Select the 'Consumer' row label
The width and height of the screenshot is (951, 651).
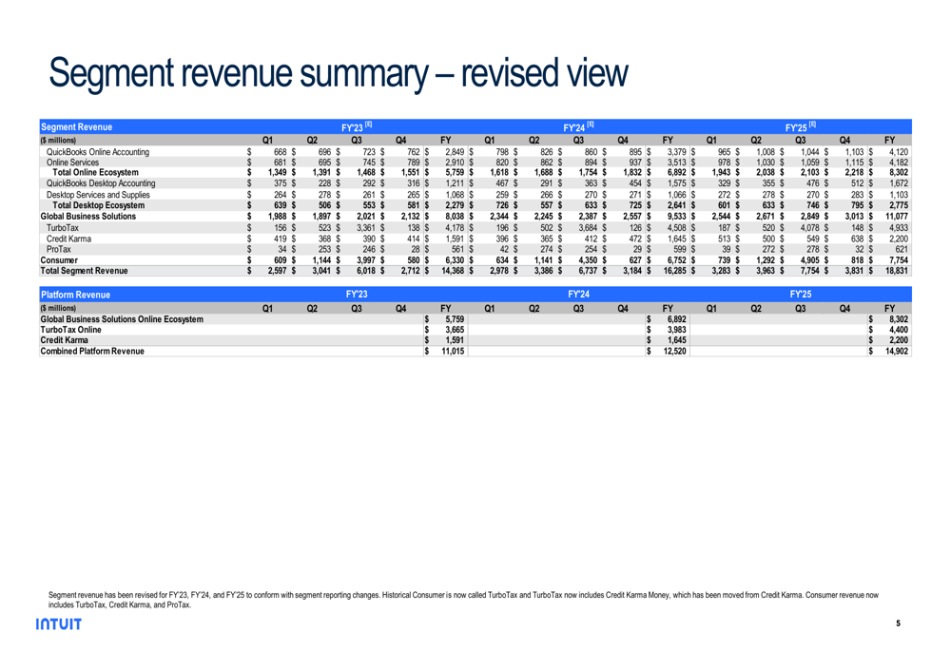pyautogui.click(x=59, y=260)
